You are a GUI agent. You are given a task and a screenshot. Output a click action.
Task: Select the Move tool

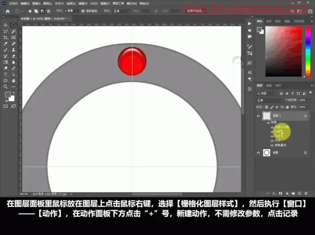tap(6, 25)
